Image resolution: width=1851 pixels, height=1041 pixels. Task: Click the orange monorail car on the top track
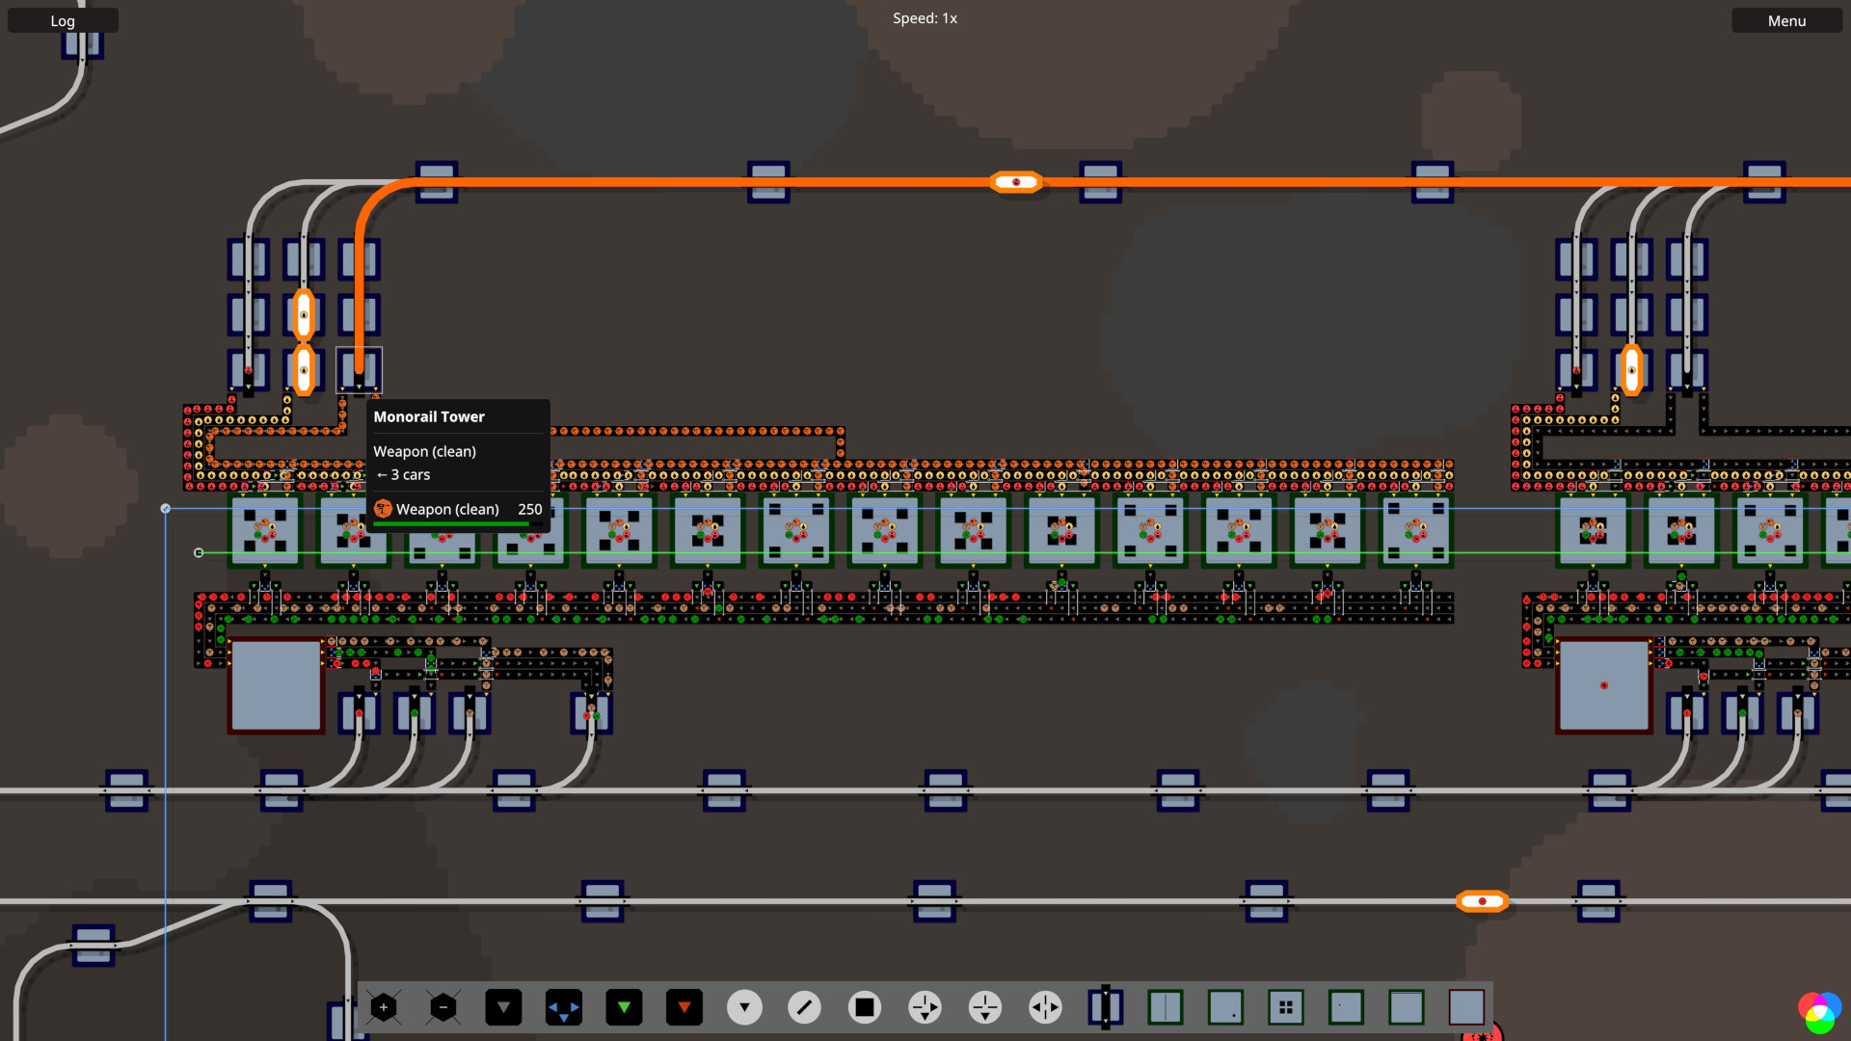[x=1015, y=181]
